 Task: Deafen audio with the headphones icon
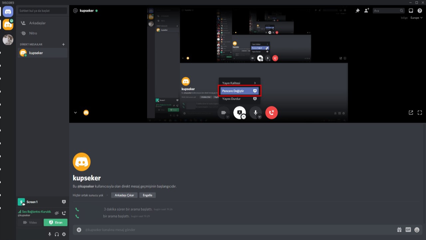click(x=57, y=234)
